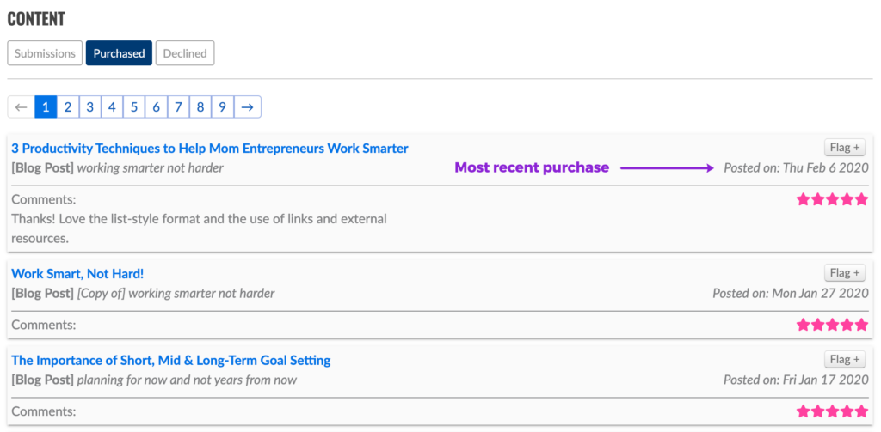This screenshot has width=881, height=432.
Task: Jump to page 2 of results
Action: tap(67, 107)
